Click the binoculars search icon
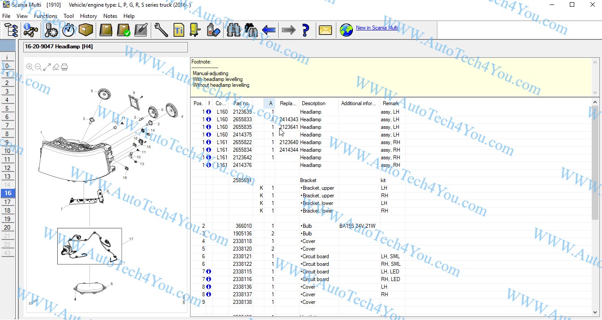Image resolution: width=602 pixels, height=320 pixels. point(233,30)
